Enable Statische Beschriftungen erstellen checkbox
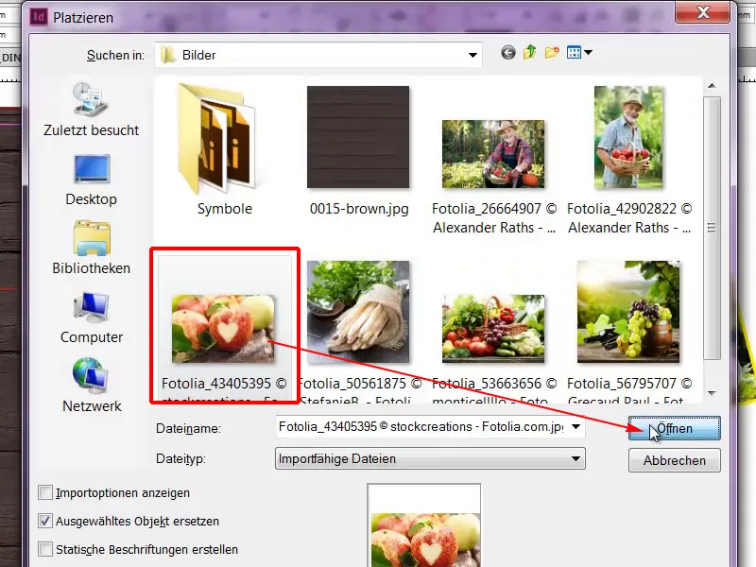The image size is (756, 567). (45, 549)
